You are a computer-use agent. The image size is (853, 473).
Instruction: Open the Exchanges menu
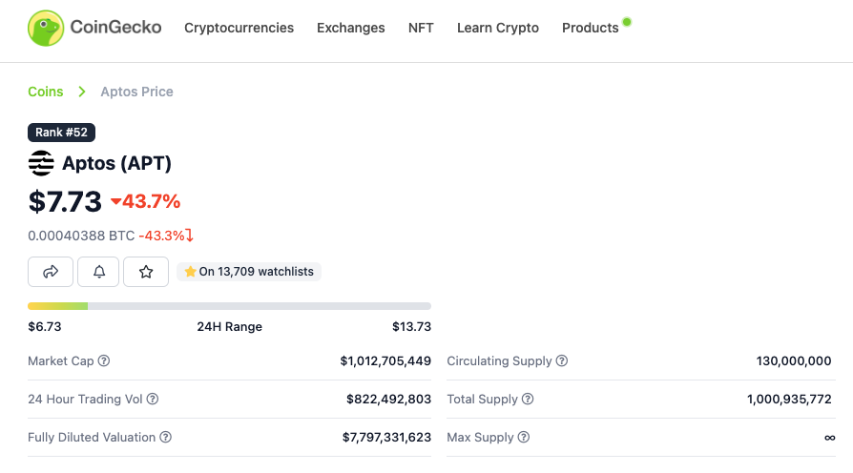click(x=351, y=29)
